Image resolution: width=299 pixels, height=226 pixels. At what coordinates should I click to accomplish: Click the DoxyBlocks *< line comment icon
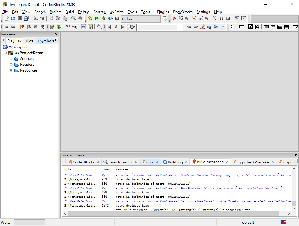point(74,27)
